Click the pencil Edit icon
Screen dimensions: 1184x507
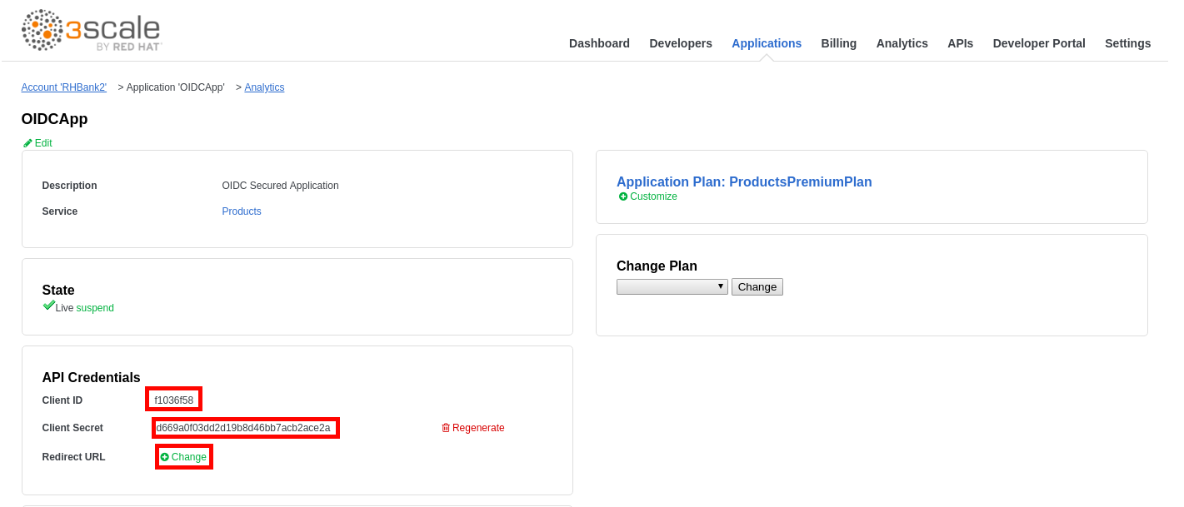tap(27, 143)
